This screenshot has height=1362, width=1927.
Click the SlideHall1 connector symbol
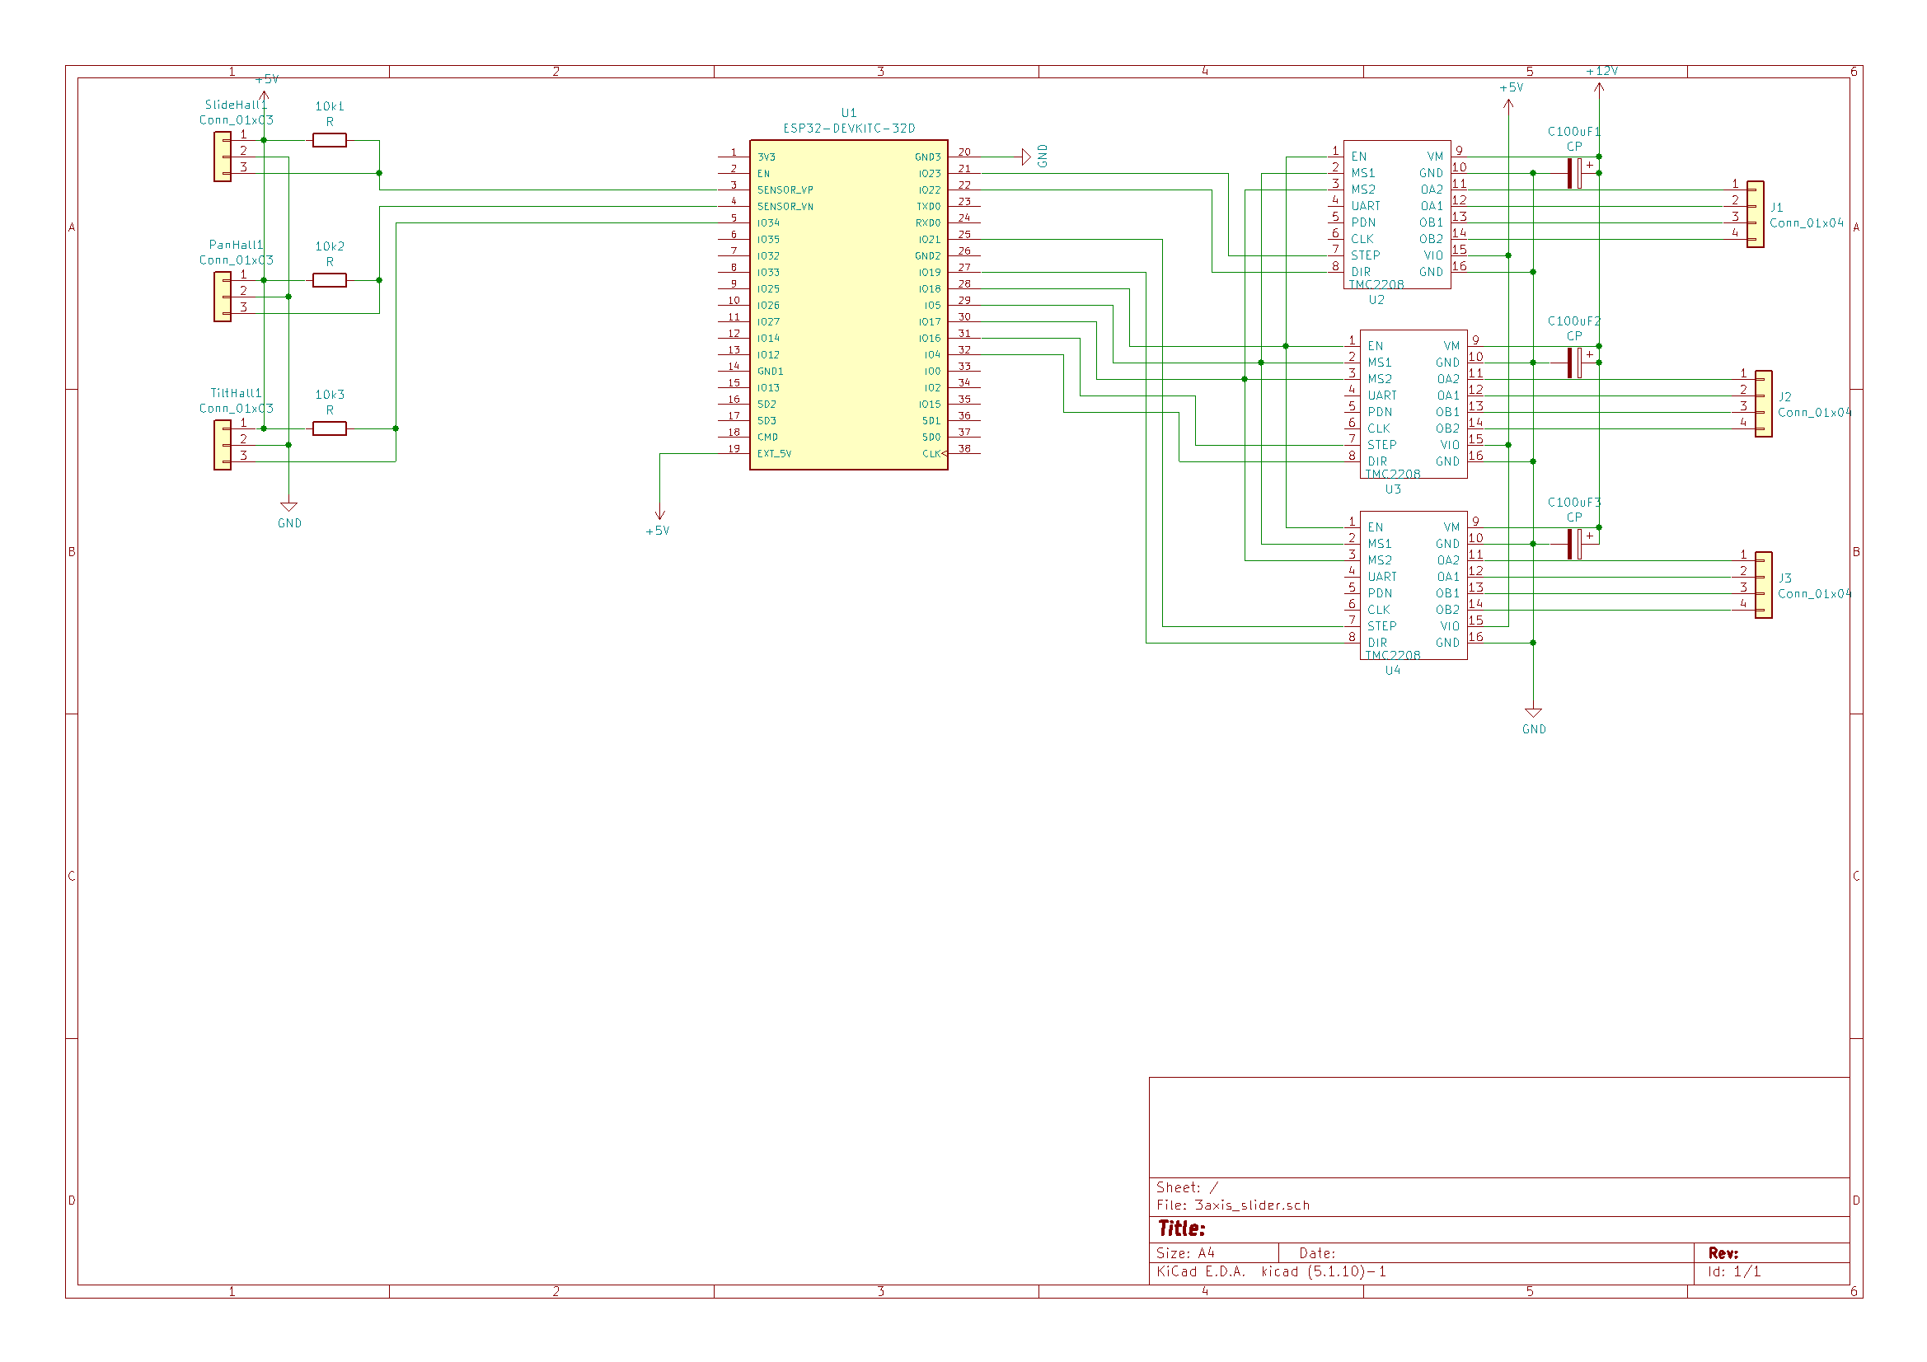pyautogui.click(x=223, y=157)
